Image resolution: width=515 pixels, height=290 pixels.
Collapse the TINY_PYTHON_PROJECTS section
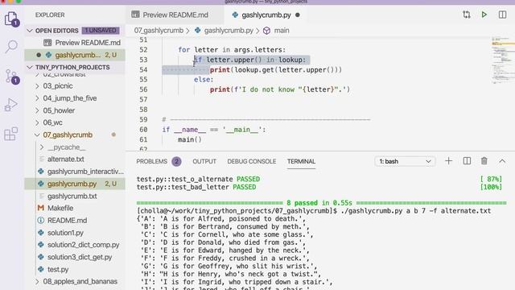pos(30,67)
